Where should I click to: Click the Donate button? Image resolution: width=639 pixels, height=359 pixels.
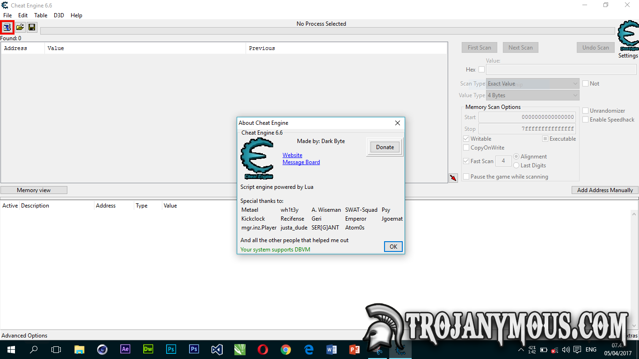tap(385, 147)
